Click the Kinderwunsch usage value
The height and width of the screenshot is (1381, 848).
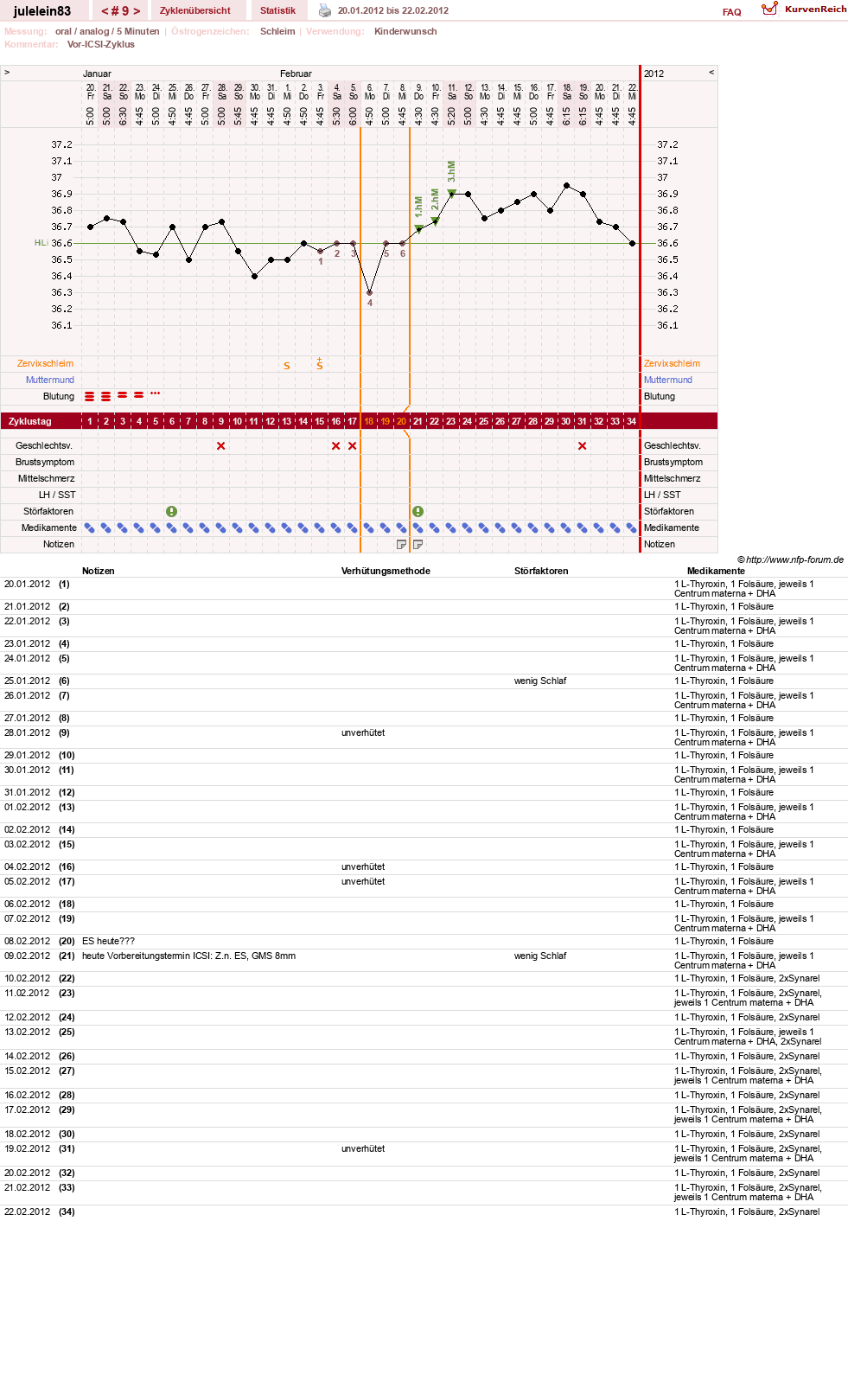[405, 32]
